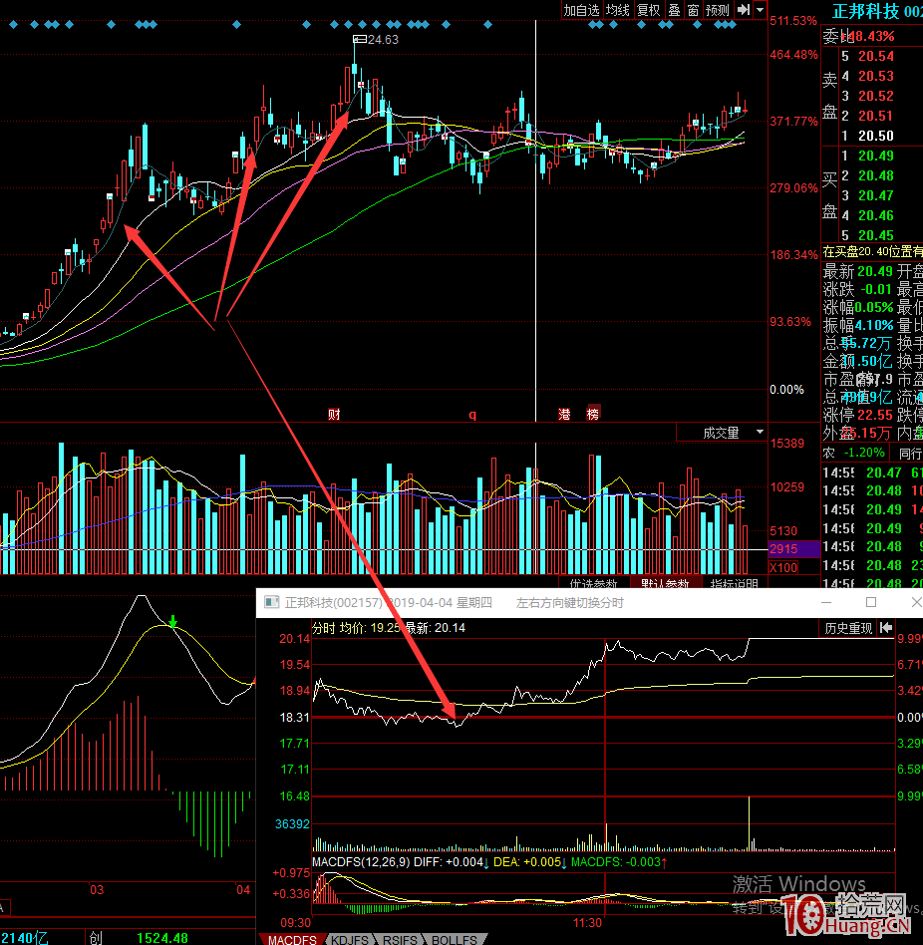Open the 指标说明 indicator description tab

pyautogui.click(x=734, y=583)
